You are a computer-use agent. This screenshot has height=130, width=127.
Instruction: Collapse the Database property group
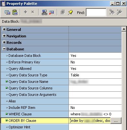pos(4,49)
